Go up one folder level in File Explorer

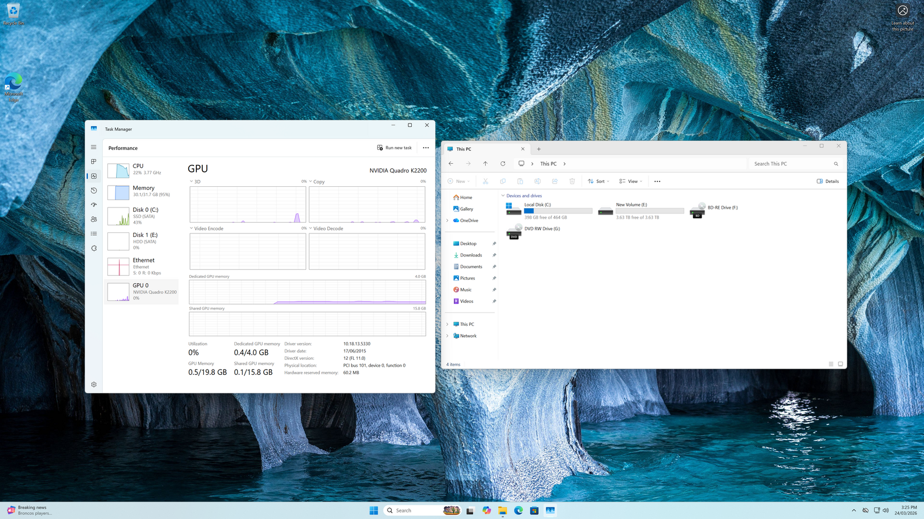(x=485, y=164)
